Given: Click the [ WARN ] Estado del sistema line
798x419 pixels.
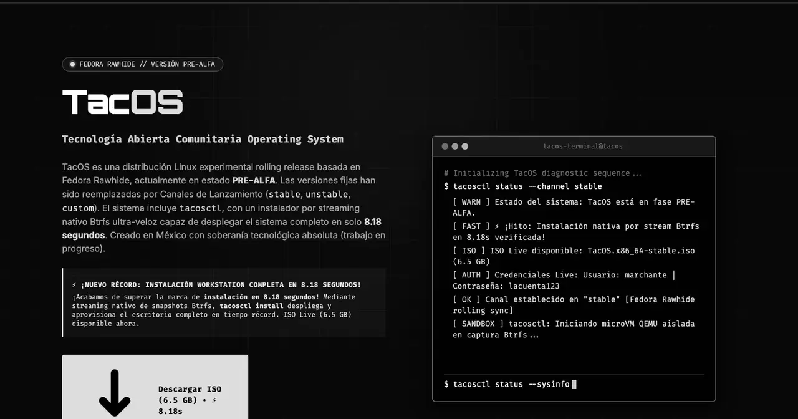Looking at the screenshot, I should point(574,208).
